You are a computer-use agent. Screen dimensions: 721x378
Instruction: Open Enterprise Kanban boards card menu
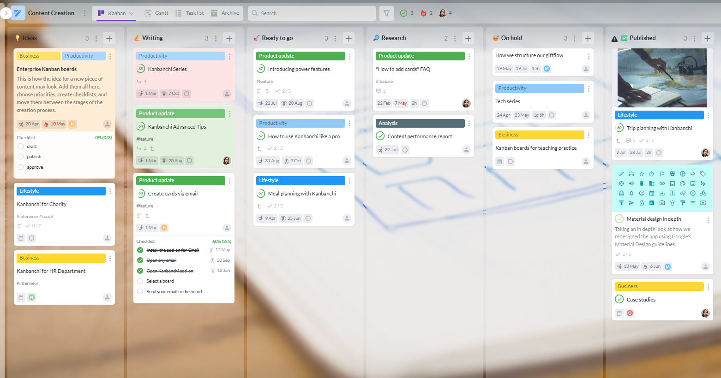pos(110,56)
